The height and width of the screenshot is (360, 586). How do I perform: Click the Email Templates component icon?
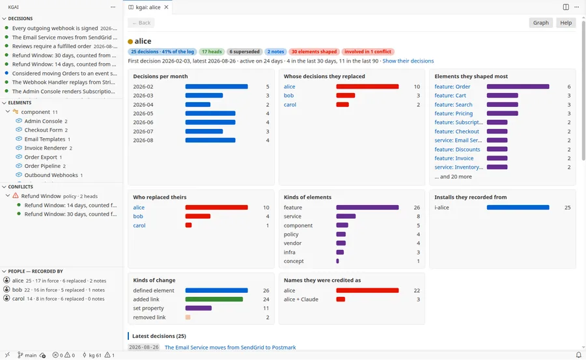[19, 139]
